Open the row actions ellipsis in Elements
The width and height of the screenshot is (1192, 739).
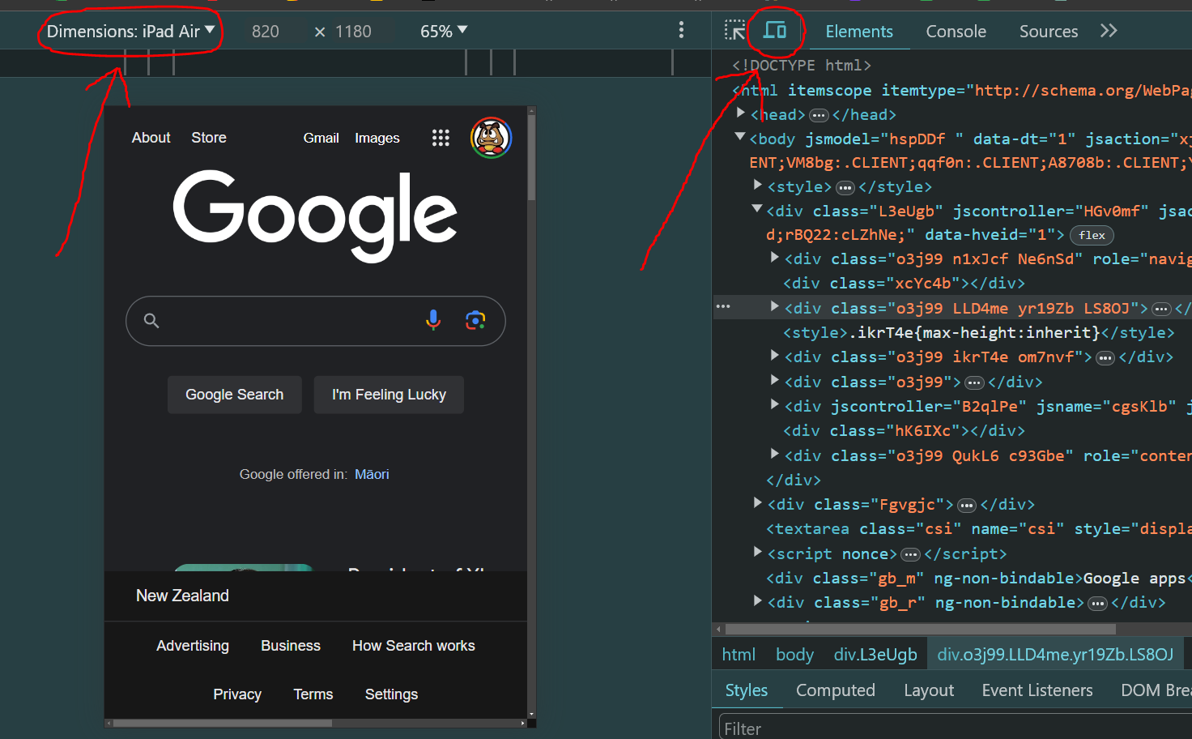723,306
